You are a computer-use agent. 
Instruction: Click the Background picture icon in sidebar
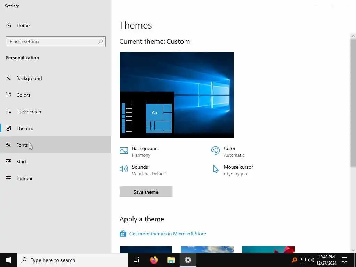tap(8, 78)
